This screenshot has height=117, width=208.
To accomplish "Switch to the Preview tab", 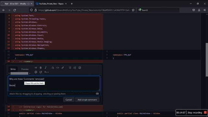I will tap(25, 69).
